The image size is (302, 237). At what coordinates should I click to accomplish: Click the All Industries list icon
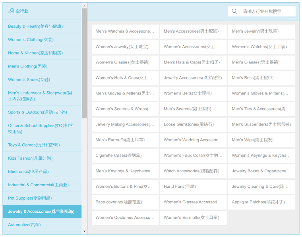[x=11, y=11]
